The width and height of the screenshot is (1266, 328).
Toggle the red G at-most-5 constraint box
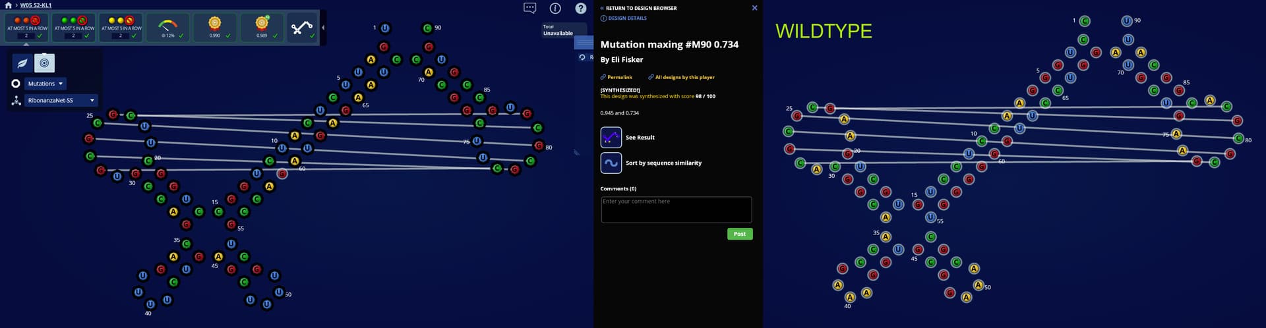(27, 28)
